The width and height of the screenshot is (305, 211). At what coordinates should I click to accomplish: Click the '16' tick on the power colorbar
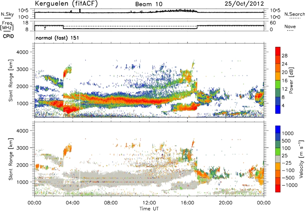pos(284,81)
